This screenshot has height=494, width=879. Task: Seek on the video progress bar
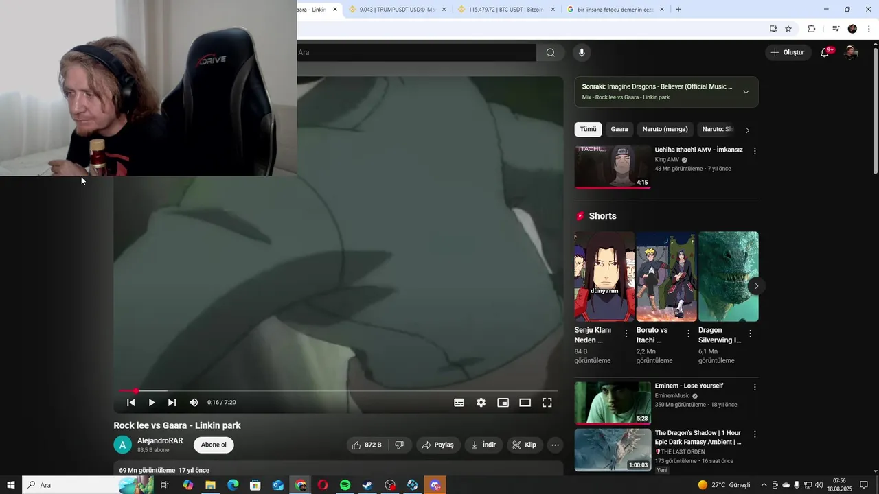[x=339, y=391]
